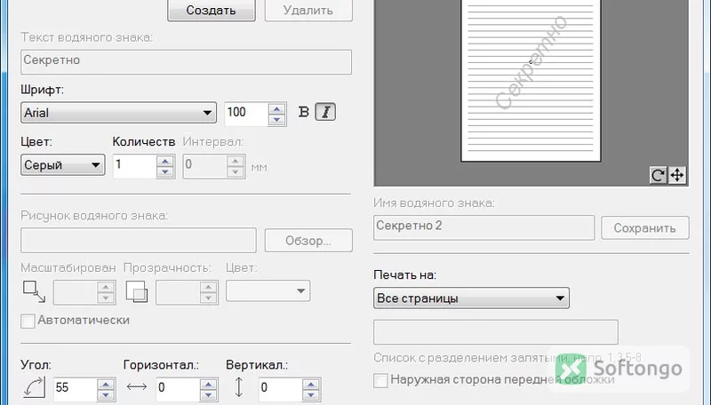The height and width of the screenshot is (405, 711).
Task: Click the Вертикал. value field
Action: click(x=280, y=389)
